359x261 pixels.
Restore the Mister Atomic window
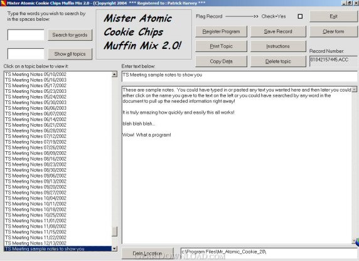click(x=350, y=3)
